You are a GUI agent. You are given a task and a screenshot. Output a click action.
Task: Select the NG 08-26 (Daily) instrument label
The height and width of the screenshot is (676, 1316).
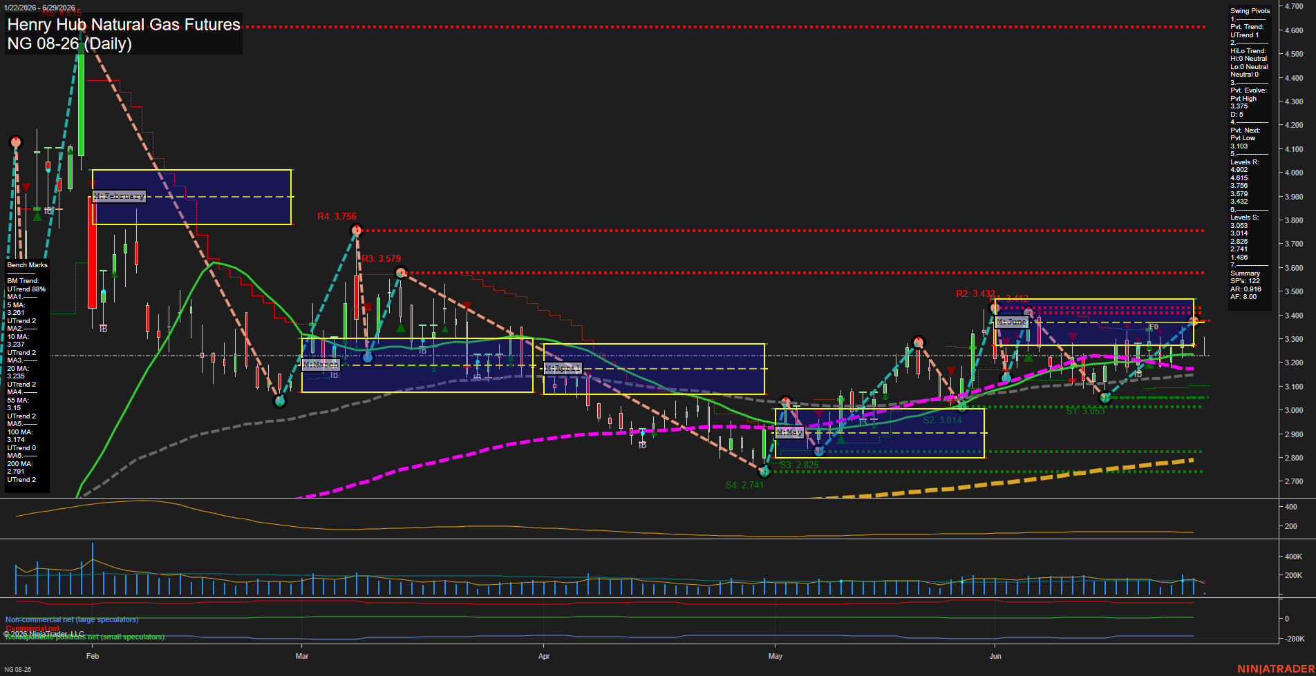tap(69, 44)
